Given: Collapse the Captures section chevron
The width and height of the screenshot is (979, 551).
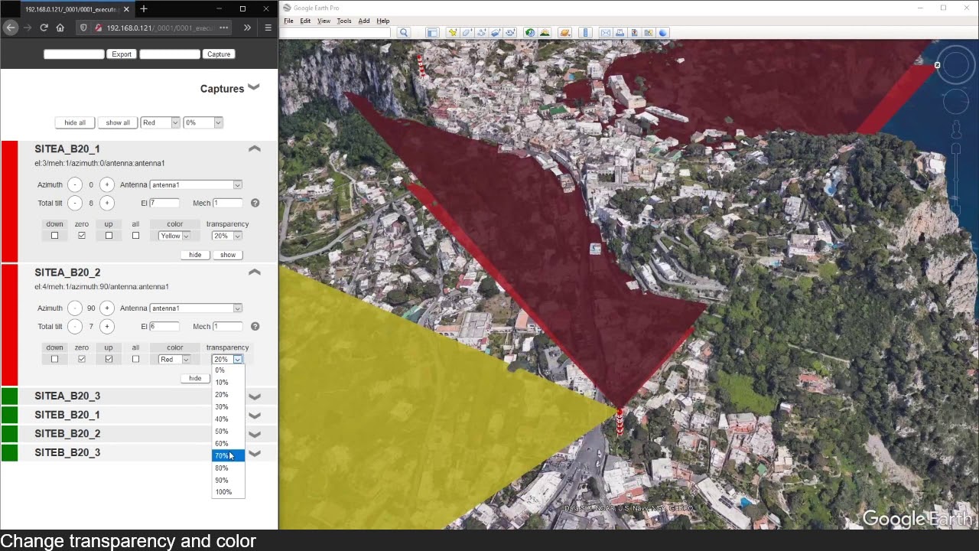Looking at the screenshot, I should point(254,87).
